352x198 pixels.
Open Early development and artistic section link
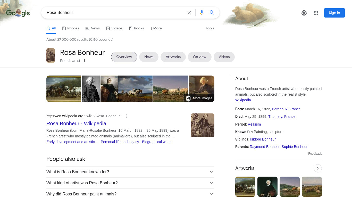click(x=72, y=142)
